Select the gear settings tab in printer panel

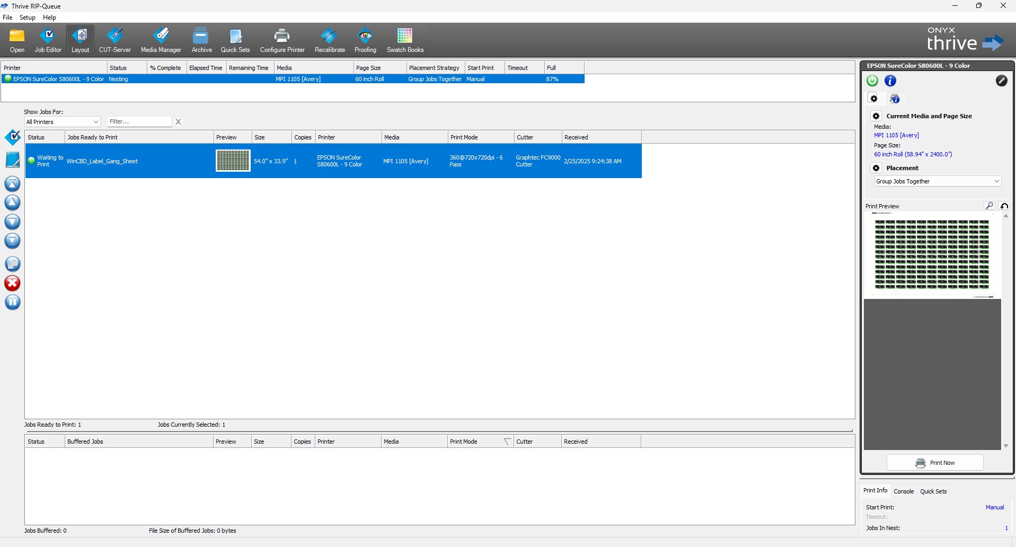tap(874, 99)
